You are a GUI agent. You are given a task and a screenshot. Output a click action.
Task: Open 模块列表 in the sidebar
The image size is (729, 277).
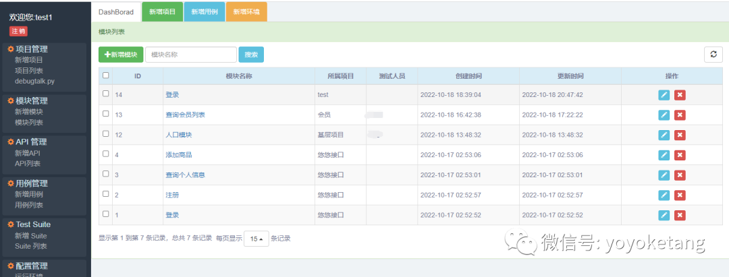pyautogui.click(x=29, y=123)
